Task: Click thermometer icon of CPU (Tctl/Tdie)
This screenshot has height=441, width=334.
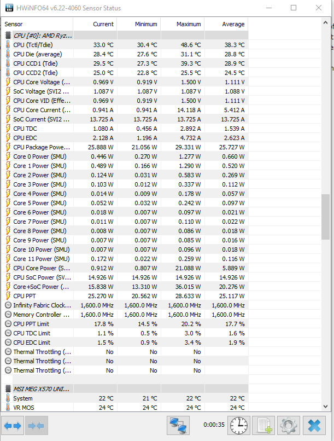Action: 8,45
